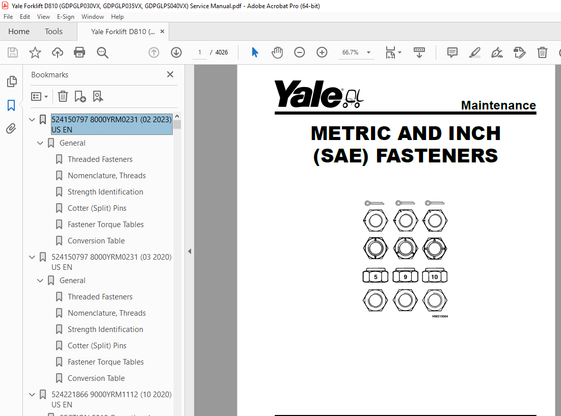Screen dimensions: 561x416
Task: Click the Save file icon
Action: tap(13, 52)
